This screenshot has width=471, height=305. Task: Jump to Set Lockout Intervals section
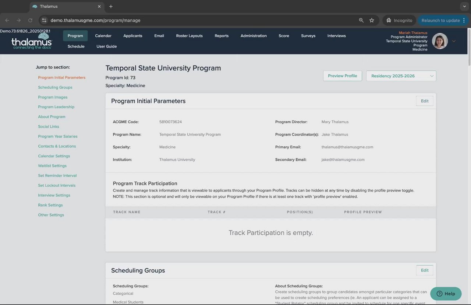point(57,186)
